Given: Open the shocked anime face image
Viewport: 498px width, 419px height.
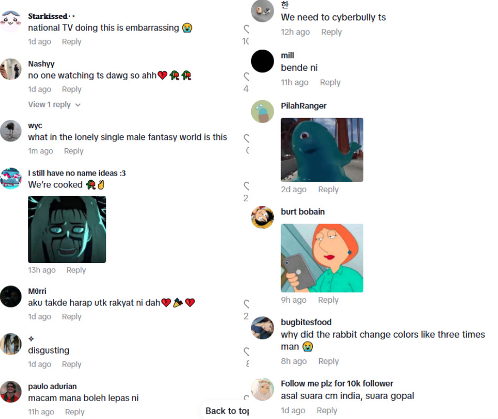Looking at the screenshot, I should point(67,229).
